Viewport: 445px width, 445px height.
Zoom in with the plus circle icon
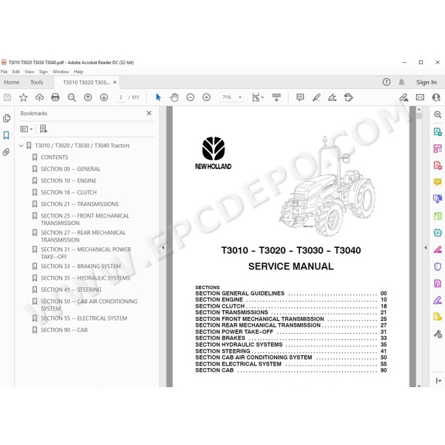pyautogui.click(x=207, y=97)
